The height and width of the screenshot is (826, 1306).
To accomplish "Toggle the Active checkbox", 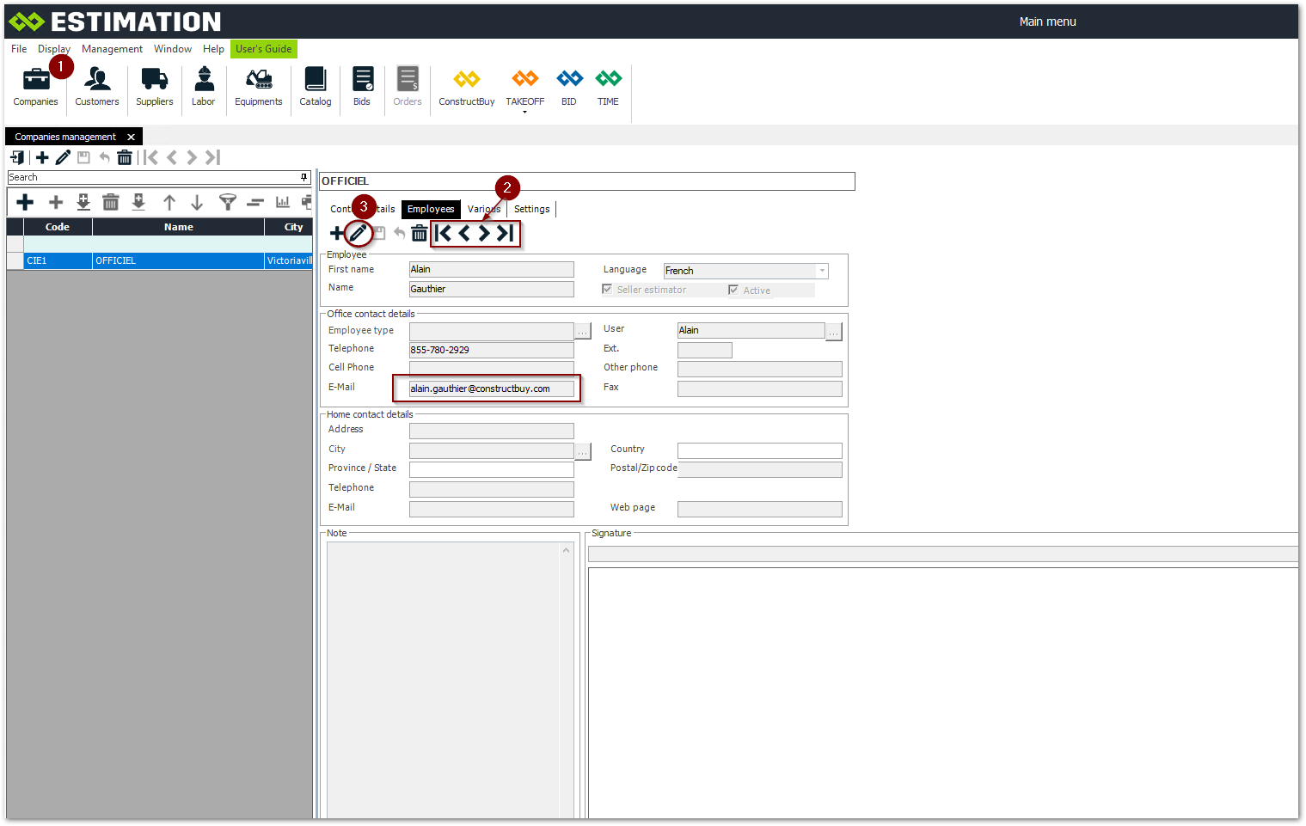I will (733, 290).
